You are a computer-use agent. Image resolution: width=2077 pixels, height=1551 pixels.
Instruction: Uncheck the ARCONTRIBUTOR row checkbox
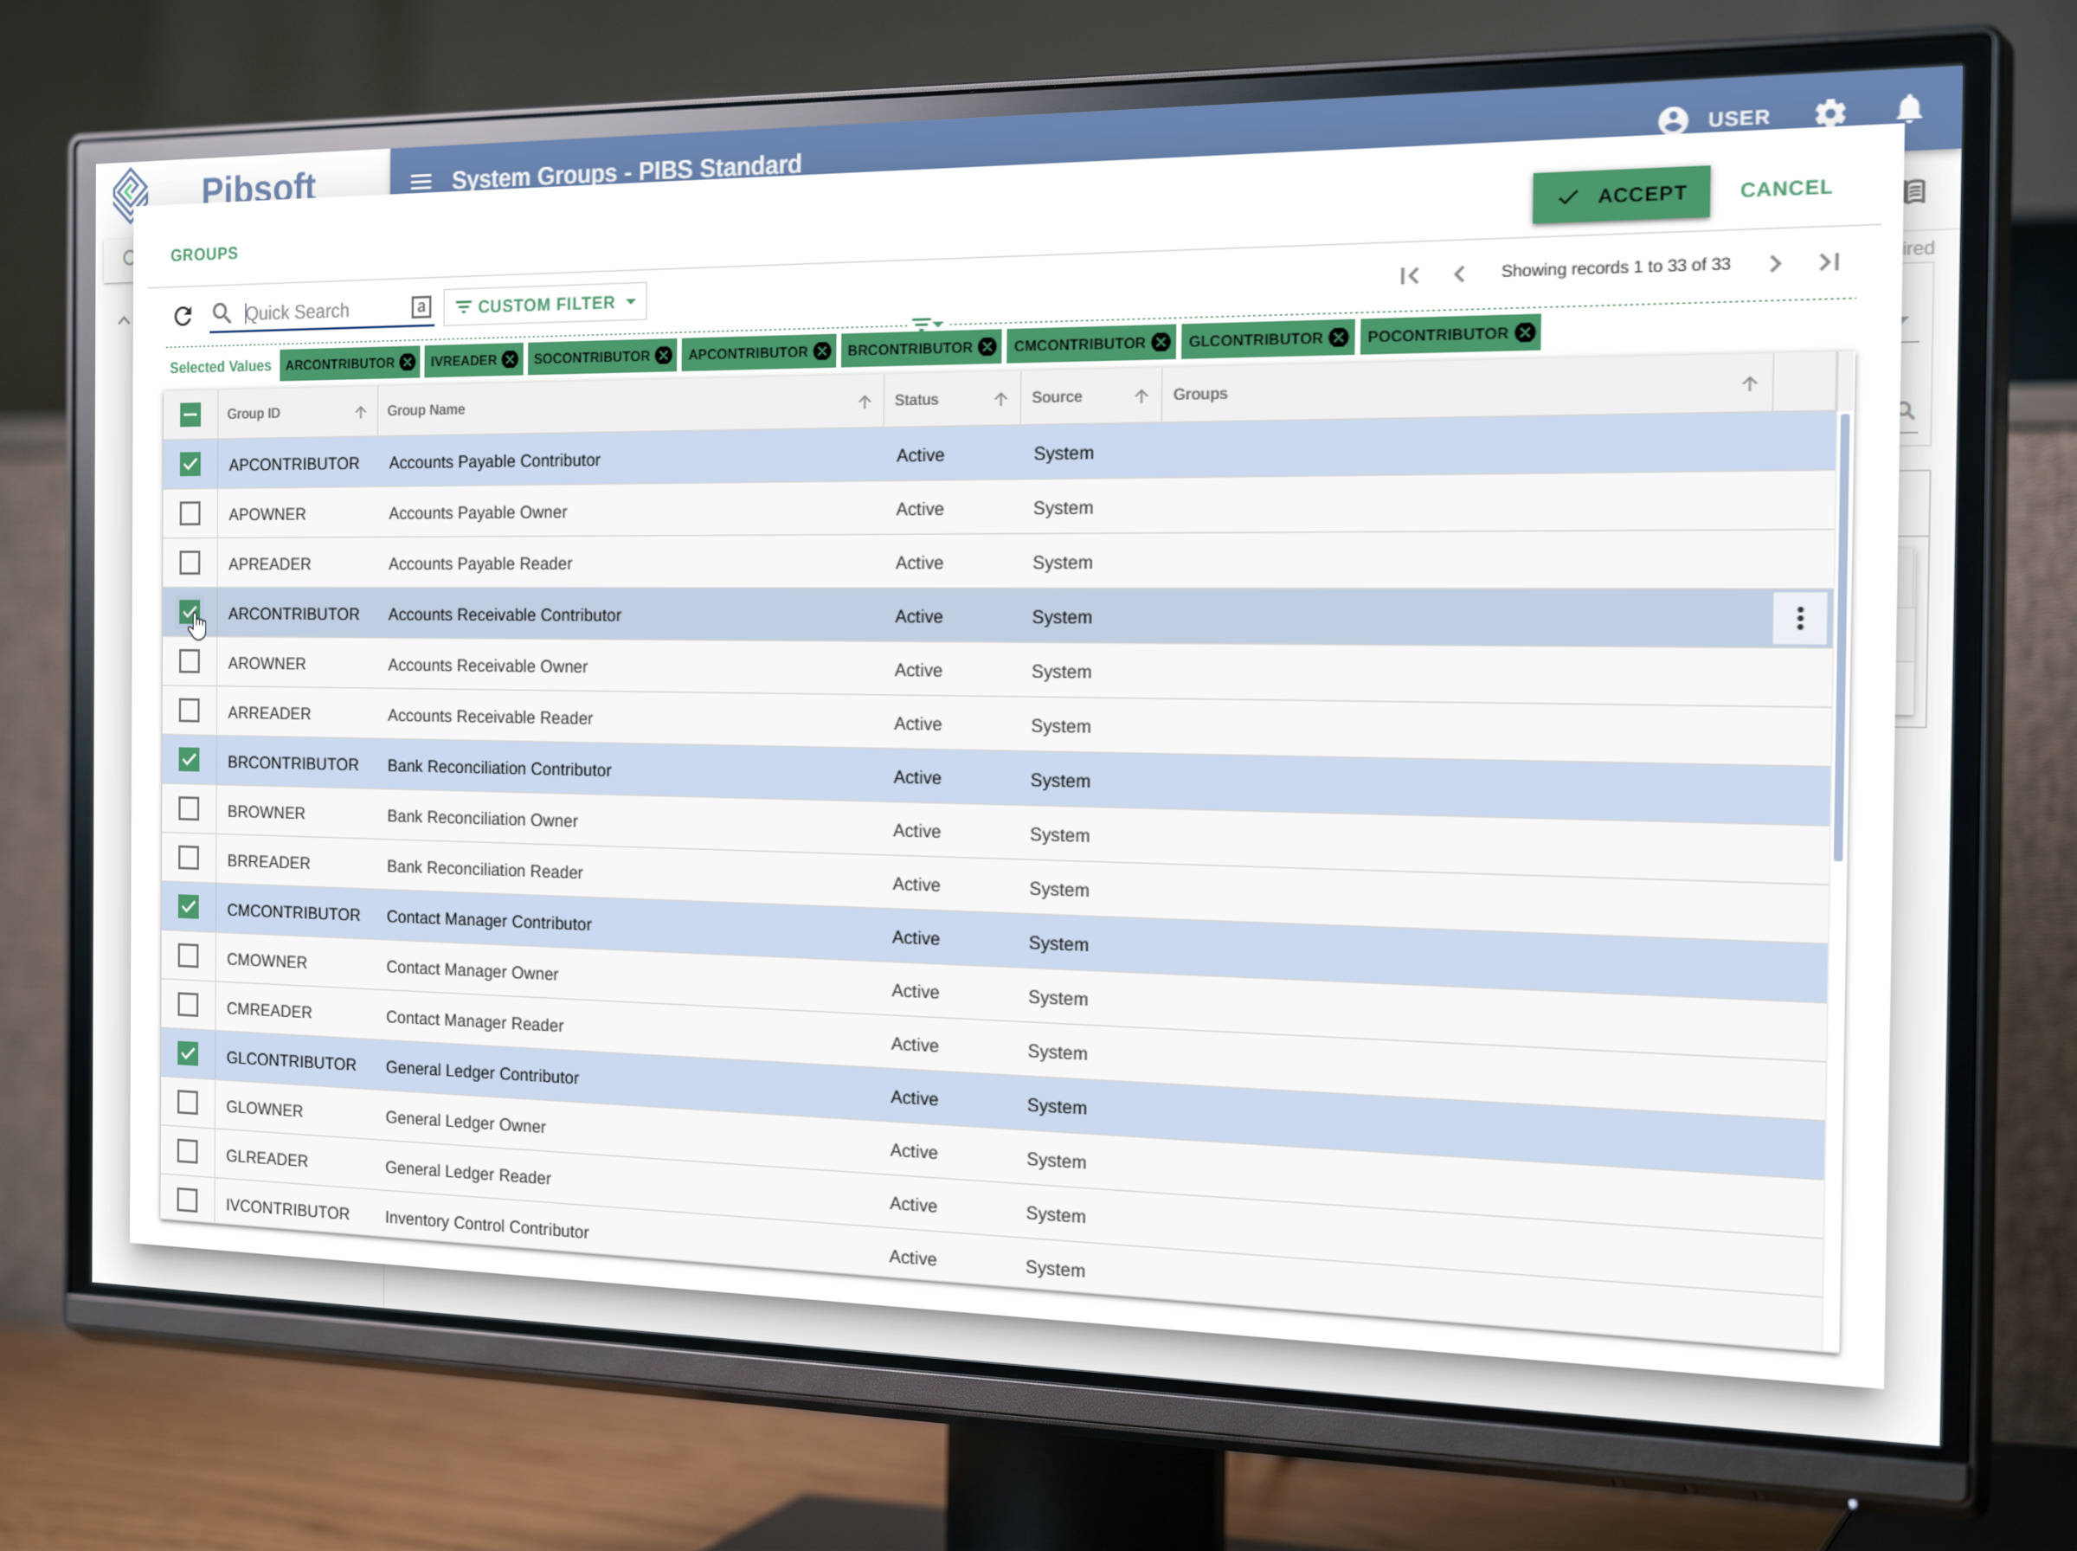pyautogui.click(x=190, y=612)
